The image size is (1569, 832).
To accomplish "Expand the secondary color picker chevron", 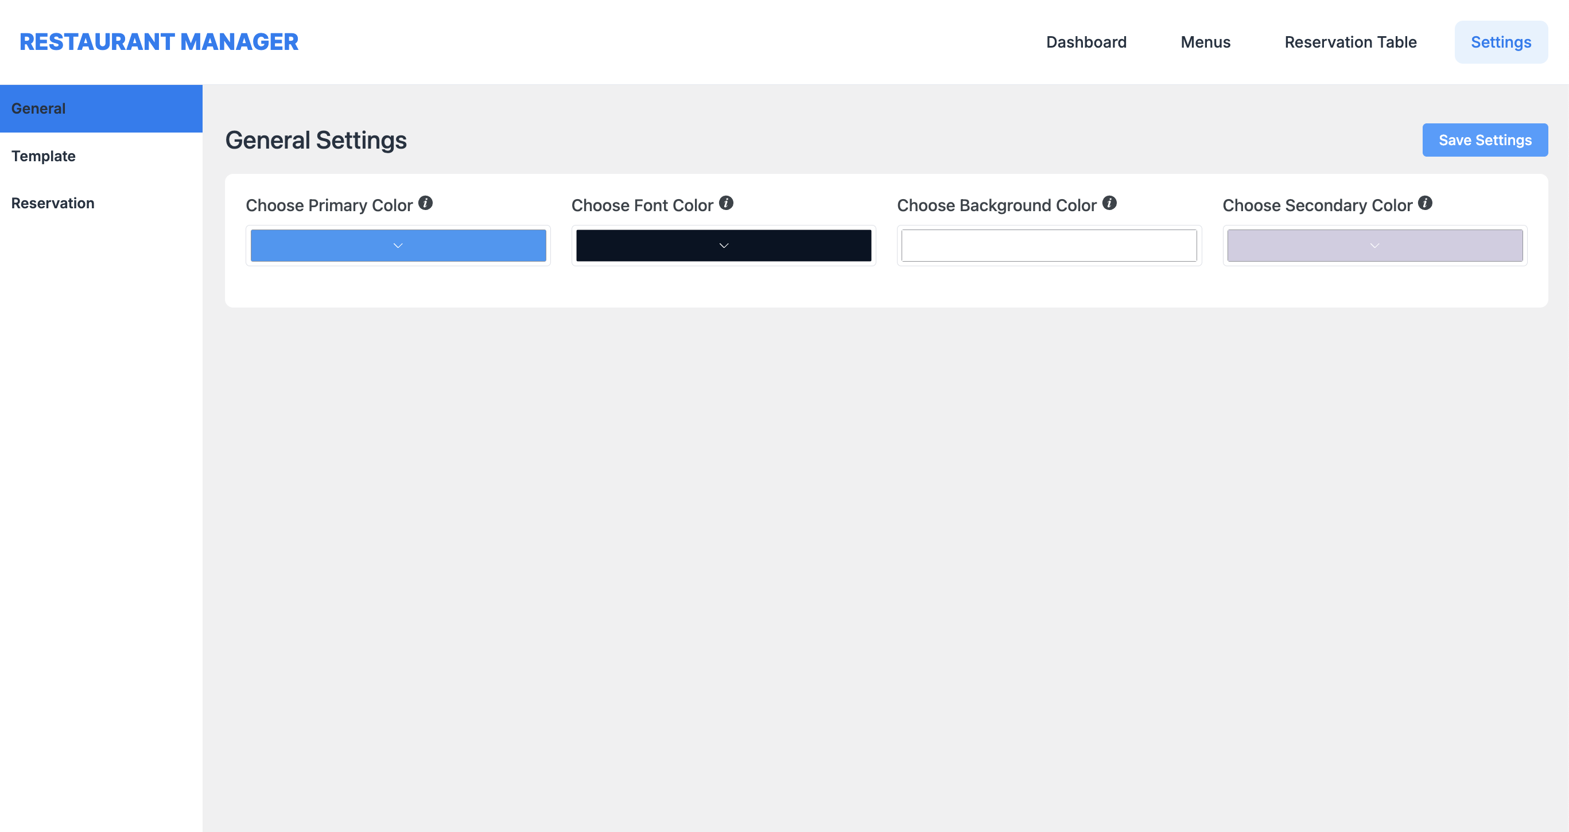I will 1374,246.
